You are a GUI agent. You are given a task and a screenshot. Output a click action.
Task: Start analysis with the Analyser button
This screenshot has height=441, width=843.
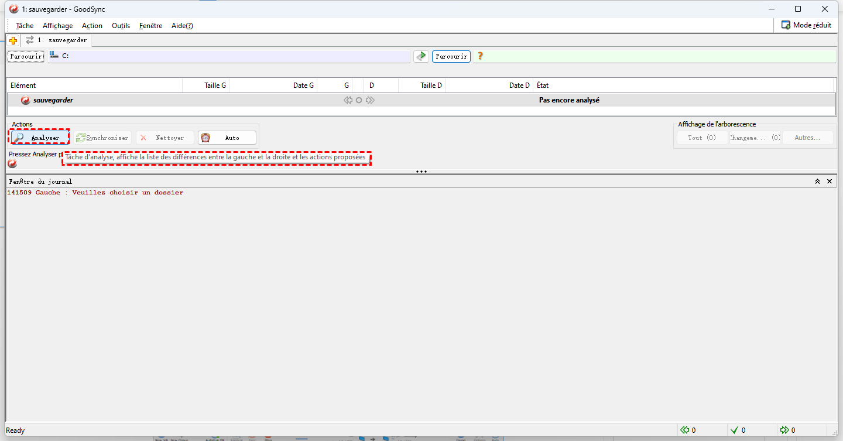point(40,138)
